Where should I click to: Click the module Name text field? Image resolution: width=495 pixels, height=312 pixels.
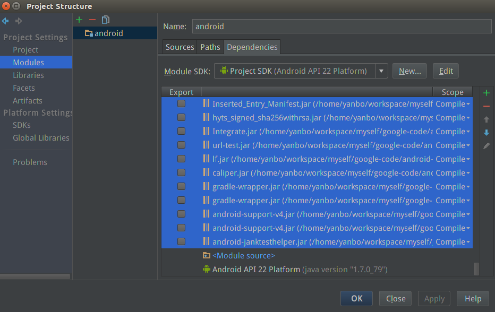(x=341, y=26)
